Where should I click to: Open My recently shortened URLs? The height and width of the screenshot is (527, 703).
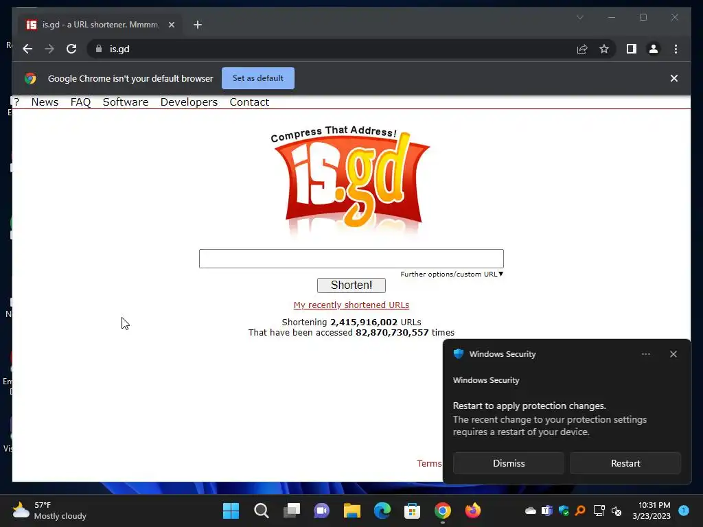tap(351, 305)
